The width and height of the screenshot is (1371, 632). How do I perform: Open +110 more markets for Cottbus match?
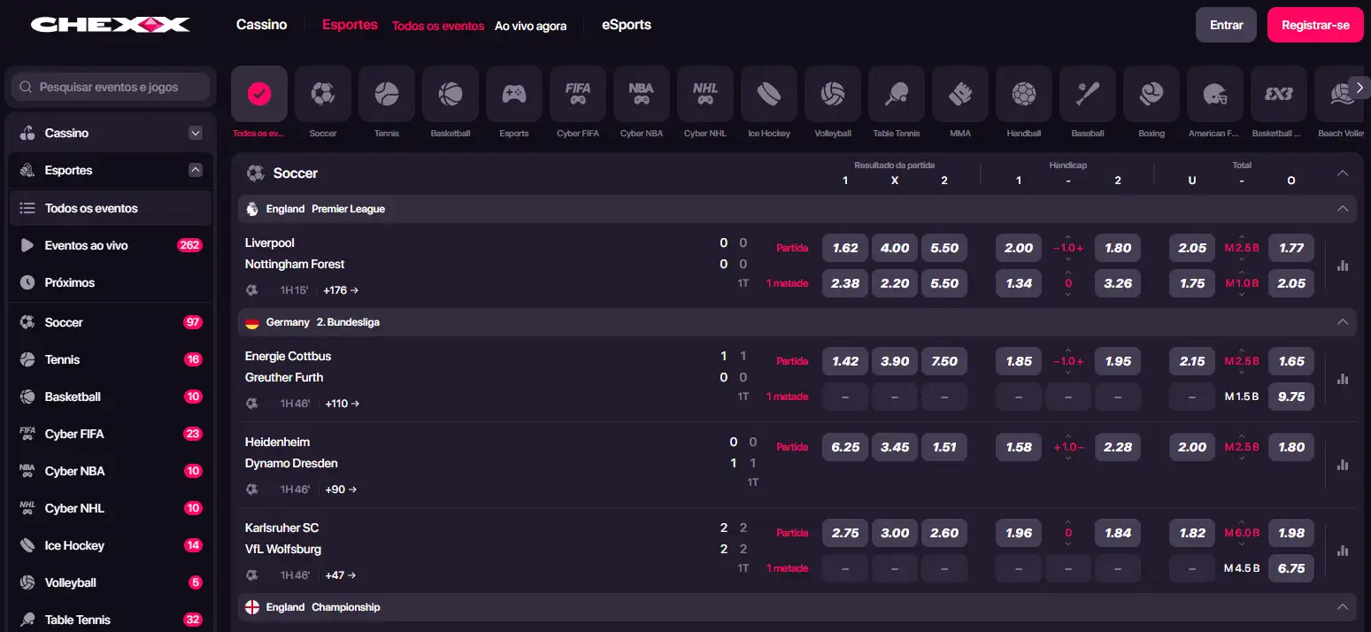coord(343,403)
